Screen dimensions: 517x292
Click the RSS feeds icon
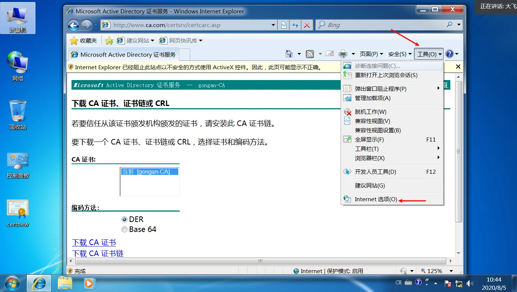pyautogui.click(x=310, y=54)
